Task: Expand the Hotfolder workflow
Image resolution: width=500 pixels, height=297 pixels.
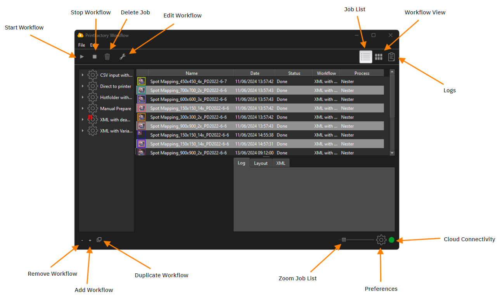Action: pyautogui.click(x=83, y=97)
